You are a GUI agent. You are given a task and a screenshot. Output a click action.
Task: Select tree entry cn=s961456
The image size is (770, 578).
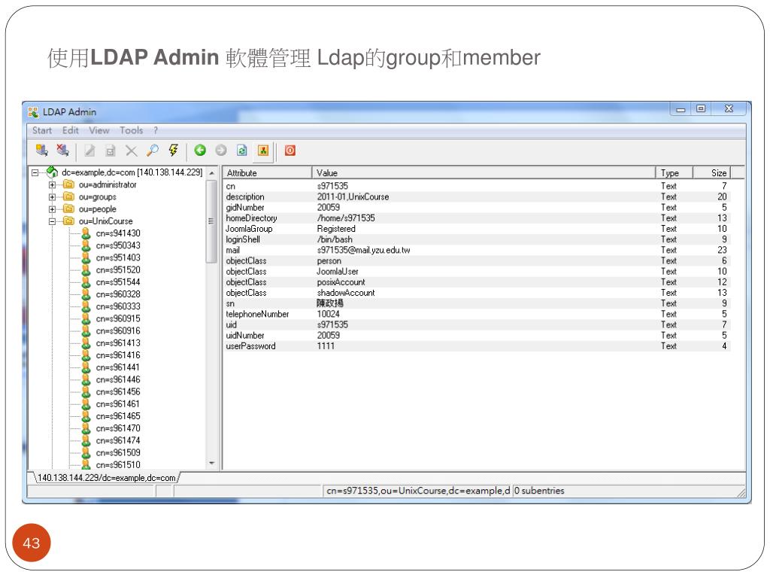[118, 391]
